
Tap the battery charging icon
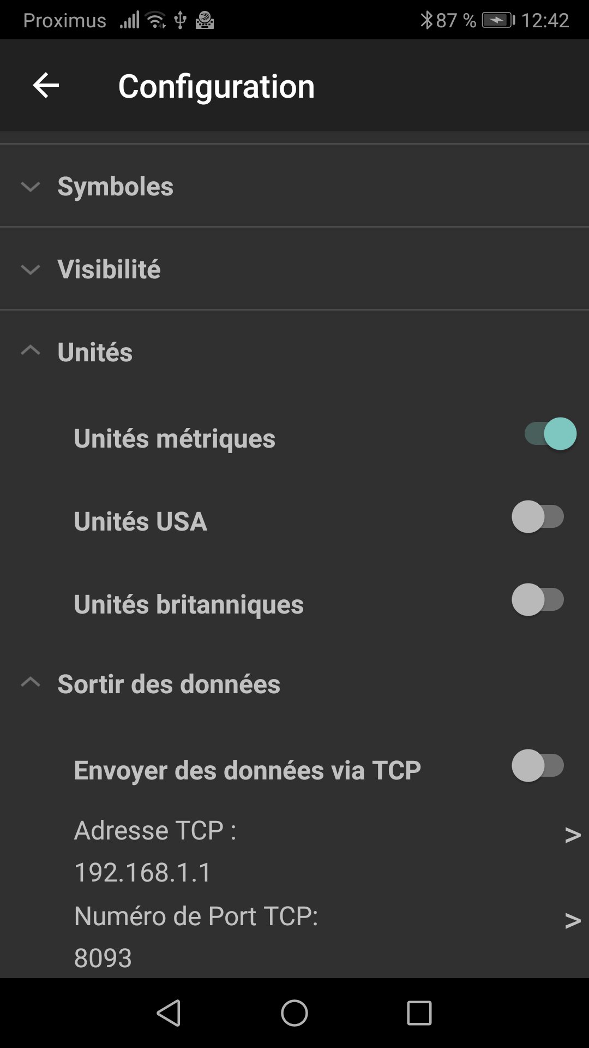[x=497, y=20]
